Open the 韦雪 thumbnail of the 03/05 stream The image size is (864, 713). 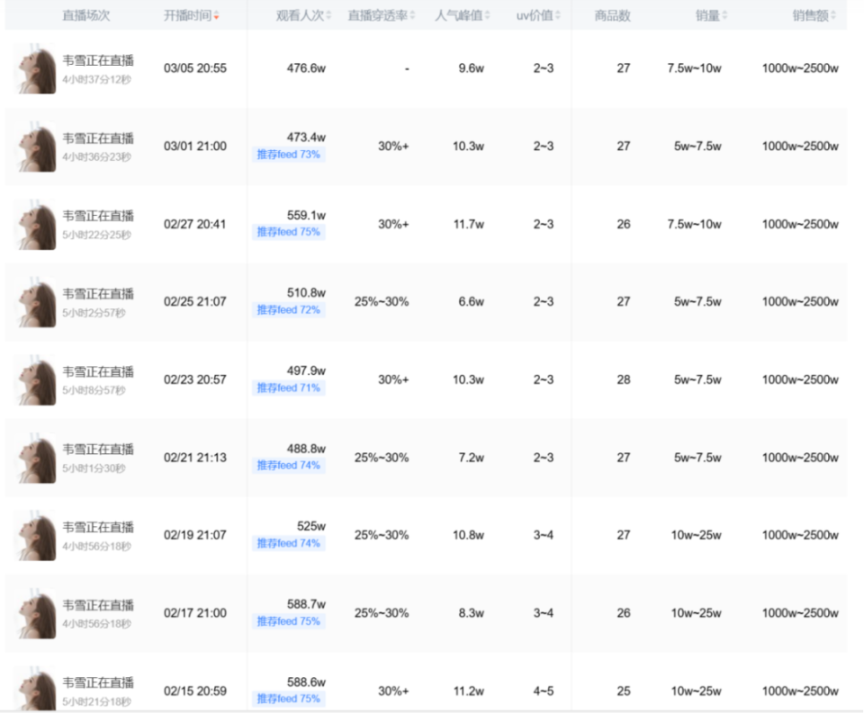(x=34, y=68)
